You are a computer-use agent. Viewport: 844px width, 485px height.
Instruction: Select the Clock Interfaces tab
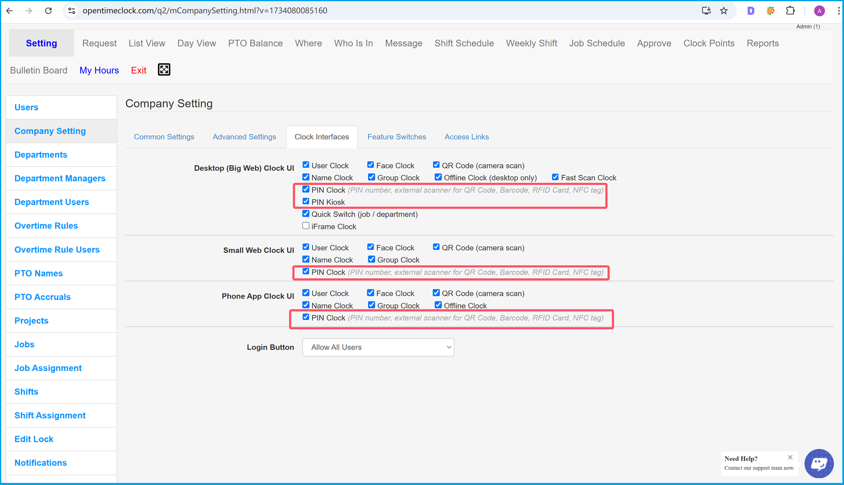pyautogui.click(x=322, y=137)
